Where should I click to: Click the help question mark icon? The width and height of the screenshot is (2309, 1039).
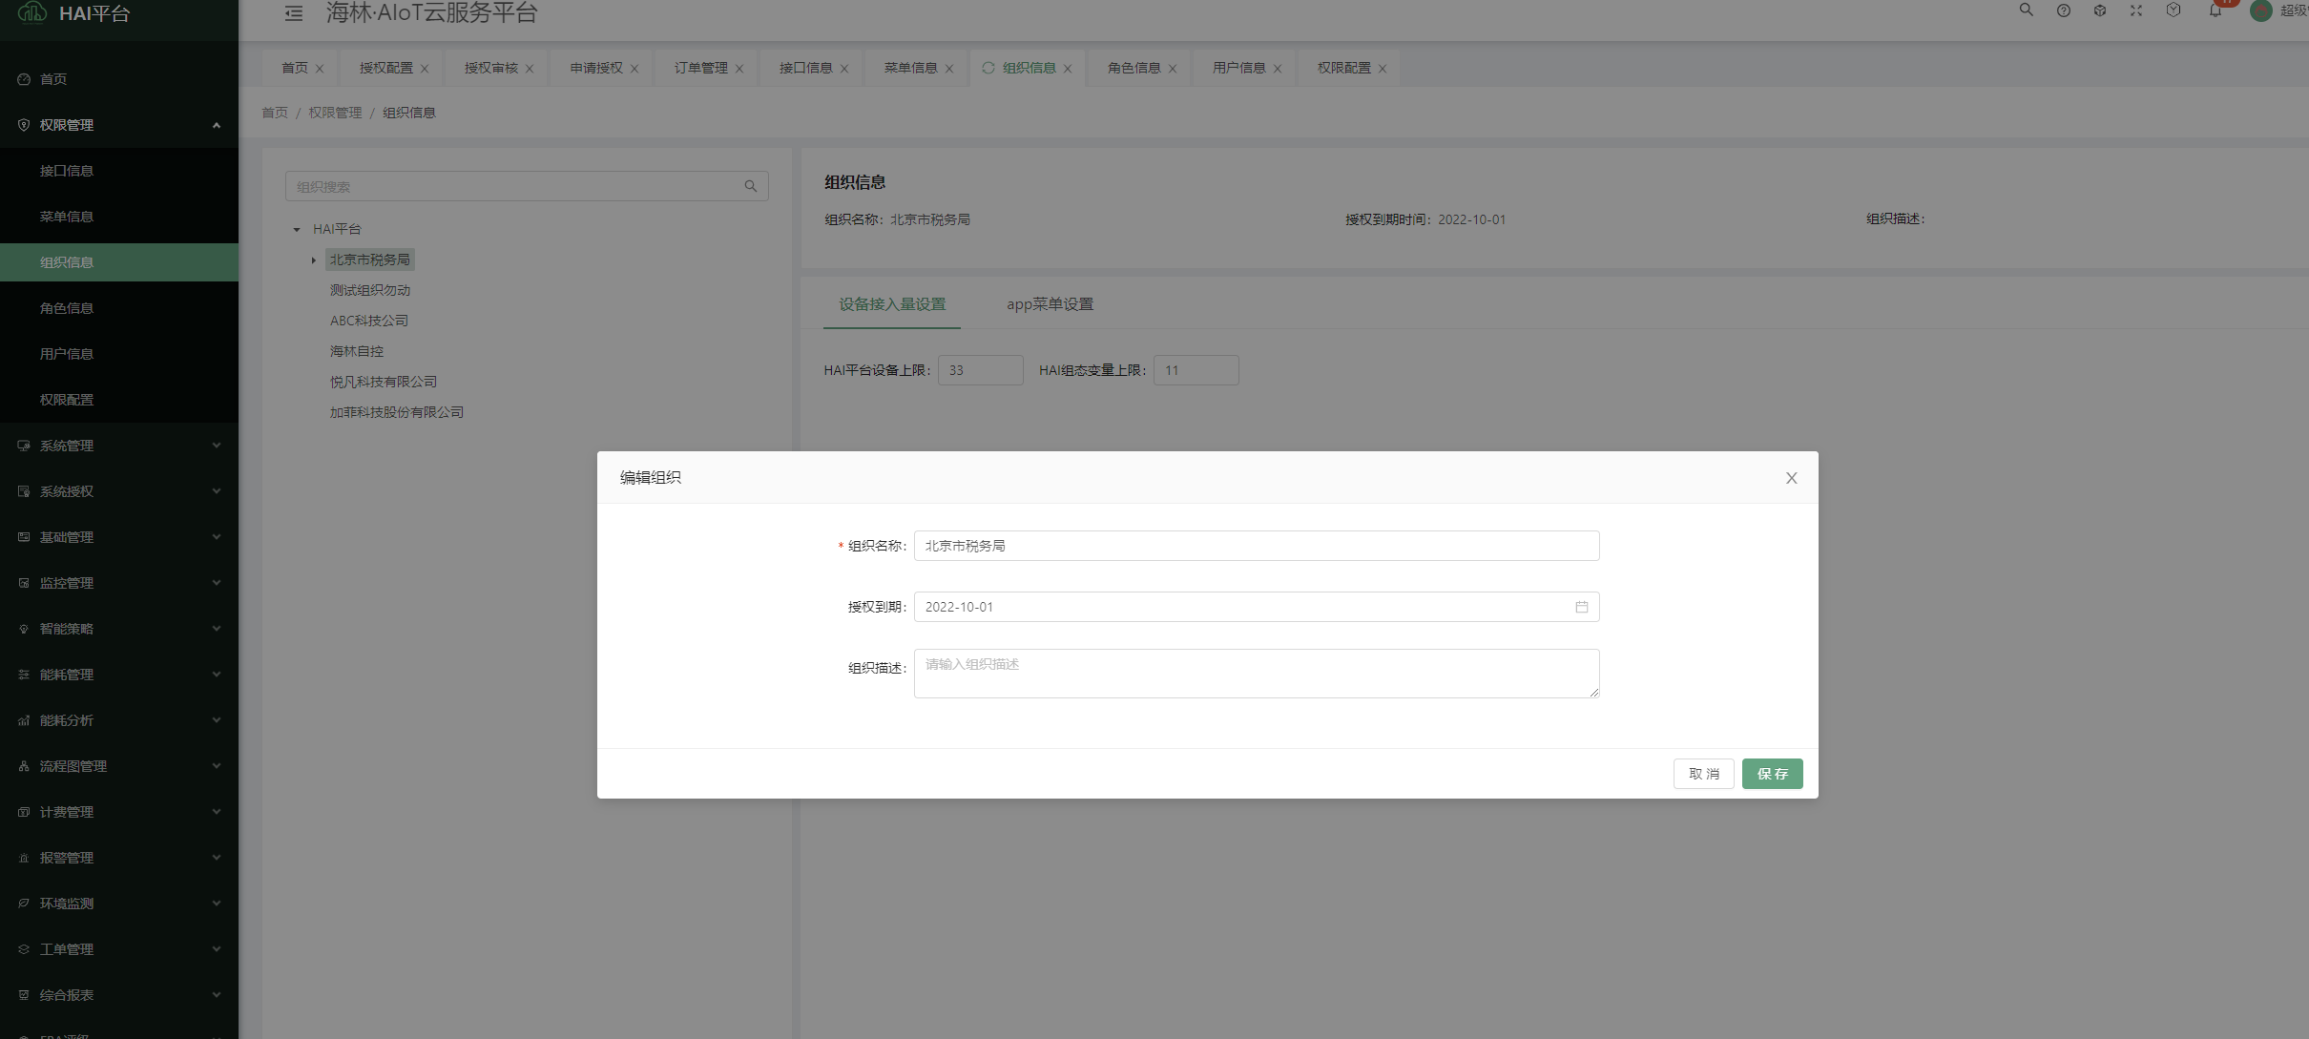coord(2063,10)
